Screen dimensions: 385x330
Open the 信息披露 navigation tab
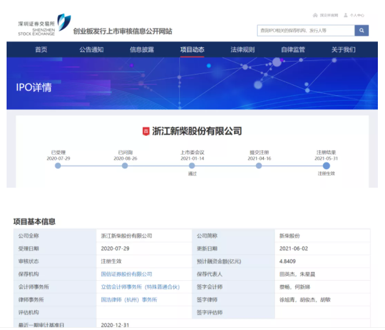click(141, 49)
